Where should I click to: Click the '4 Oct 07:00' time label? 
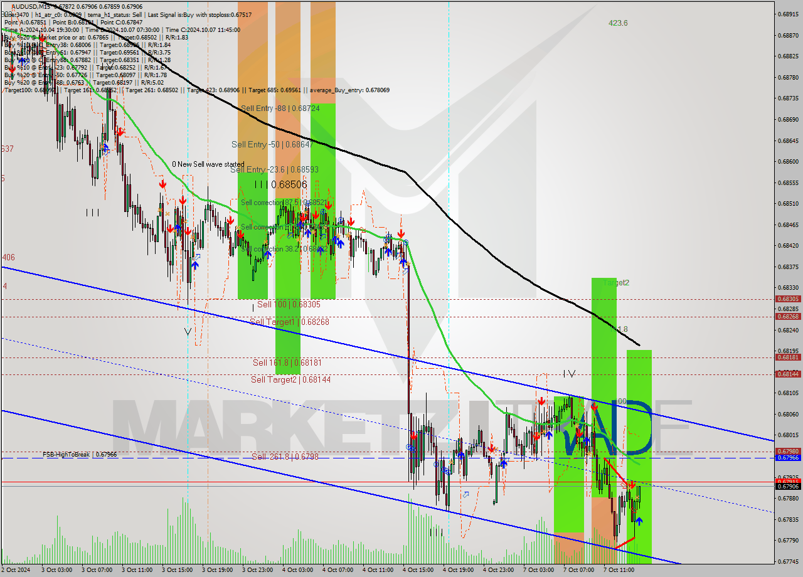point(338,571)
